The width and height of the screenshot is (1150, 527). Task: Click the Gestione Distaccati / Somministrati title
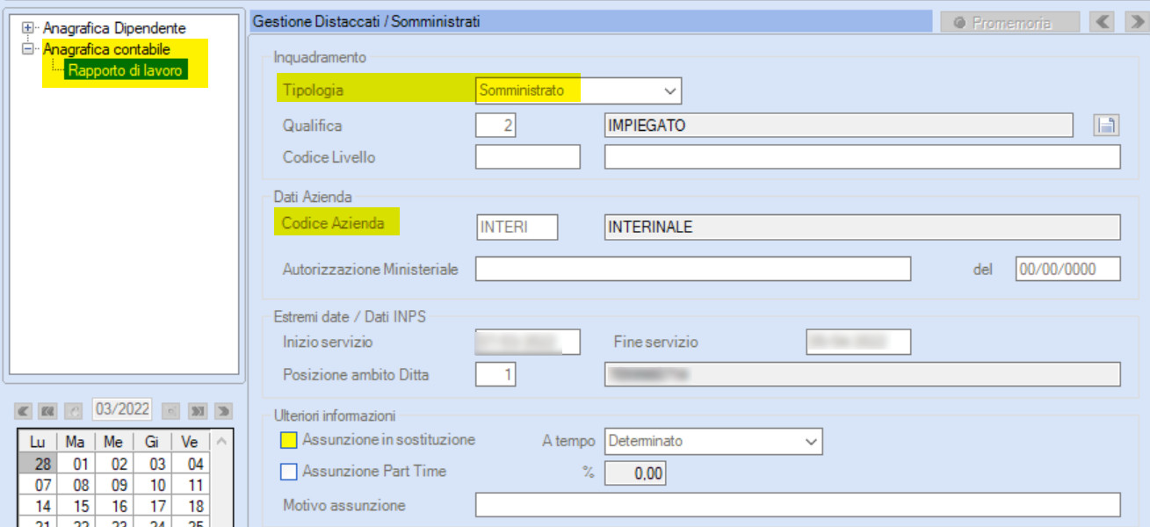366,22
